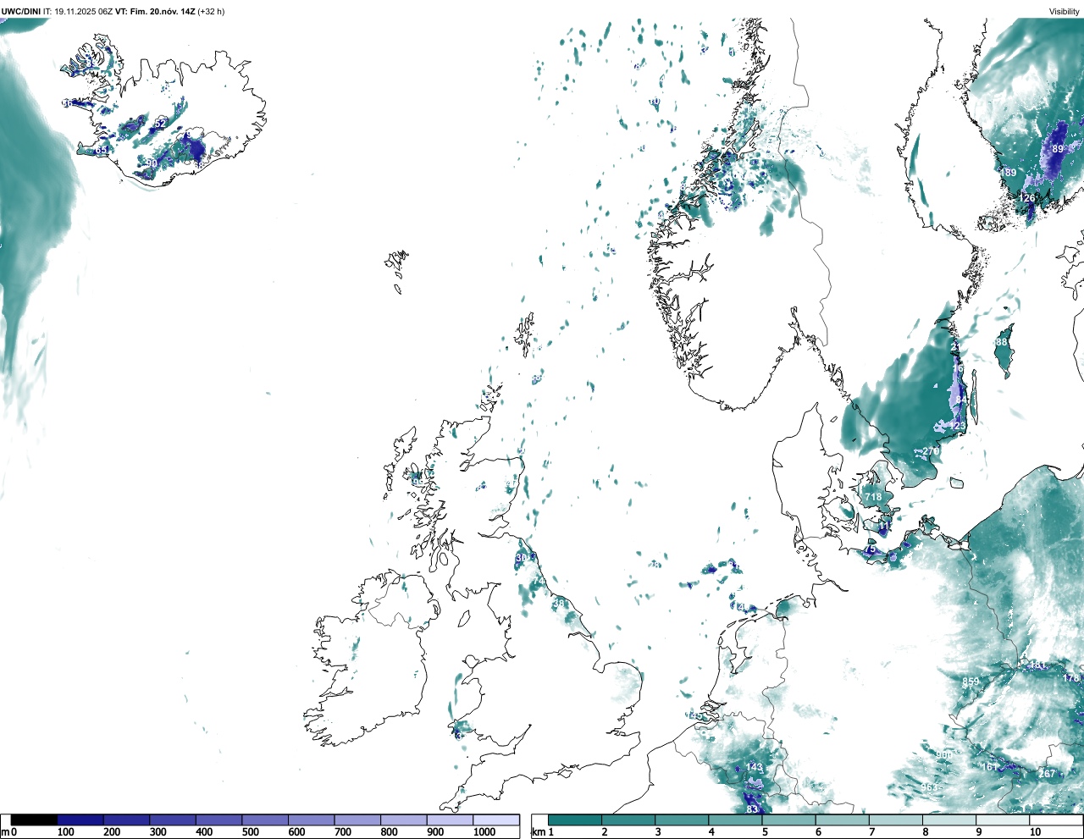Click the '178' value at right edge
Screen dimensions: 1084x839
pos(1071,678)
